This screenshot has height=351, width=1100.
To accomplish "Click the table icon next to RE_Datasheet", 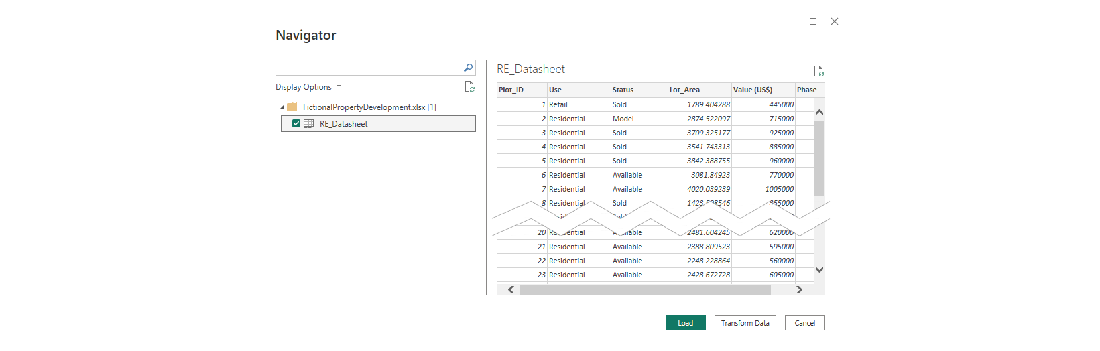I will 309,124.
